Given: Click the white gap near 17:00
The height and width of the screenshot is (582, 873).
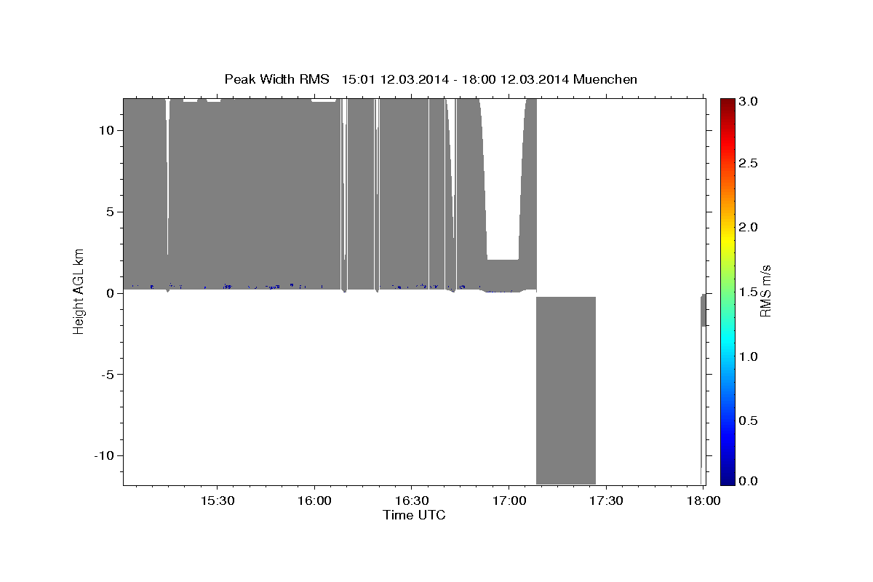Looking at the screenshot, I should coord(503,178).
